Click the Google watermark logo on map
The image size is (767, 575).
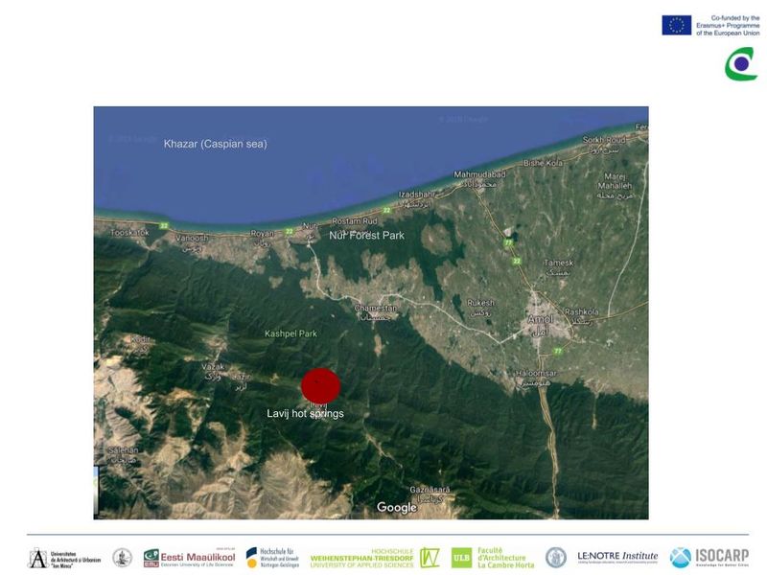(x=397, y=508)
